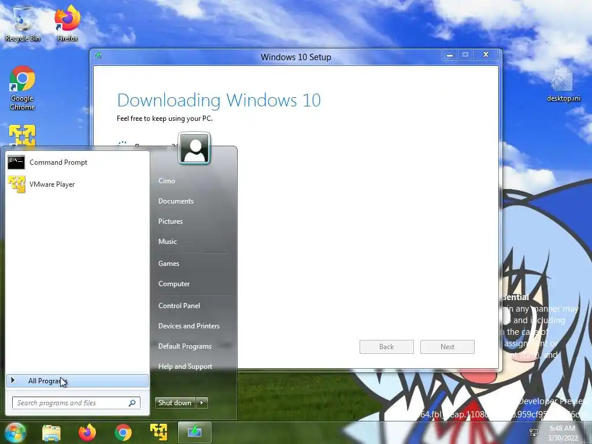Open Devices and Printers
The height and width of the screenshot is (444, 592).
click(x=189, y=326)
